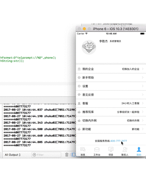Open the 意见反馈 feedback row
146x182 pixels.
111,95
